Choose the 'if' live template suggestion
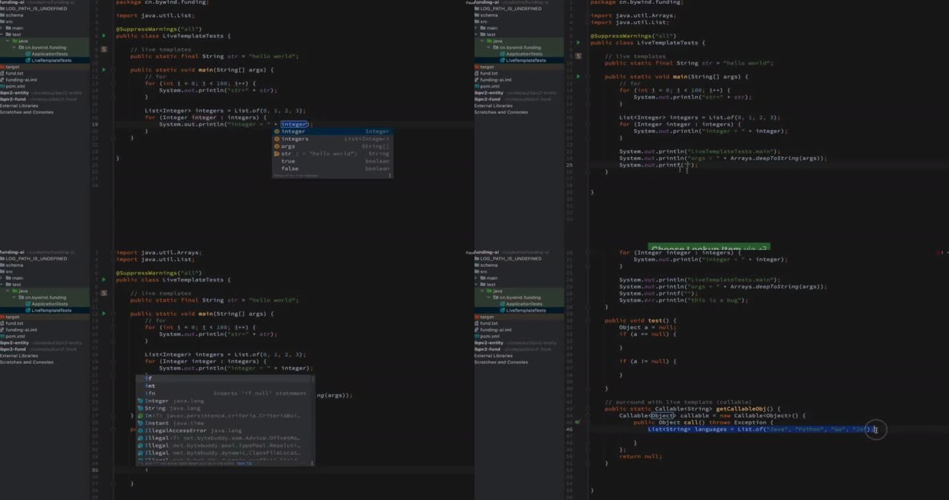The image size is (949, 500). tap(225, 378)
